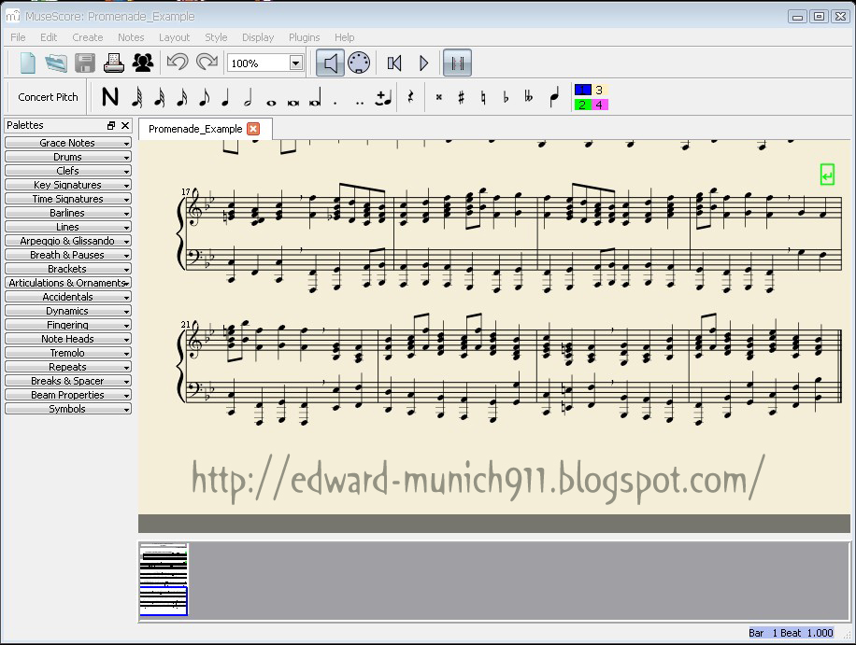
Task: Expand the Repeats palette
Action: [x=67, y=367]
